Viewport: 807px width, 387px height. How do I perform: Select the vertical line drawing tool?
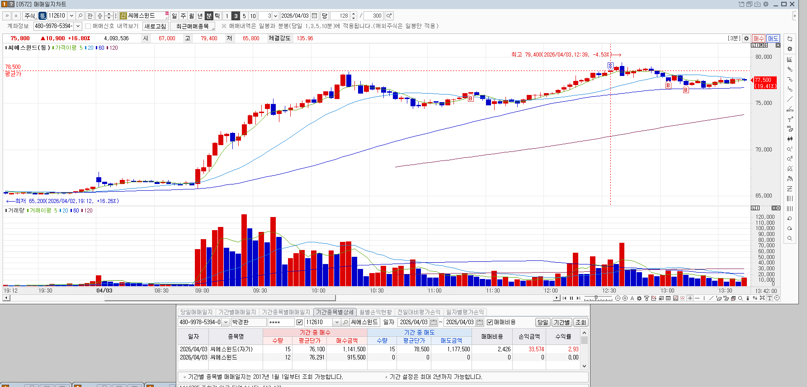point(704,298)
